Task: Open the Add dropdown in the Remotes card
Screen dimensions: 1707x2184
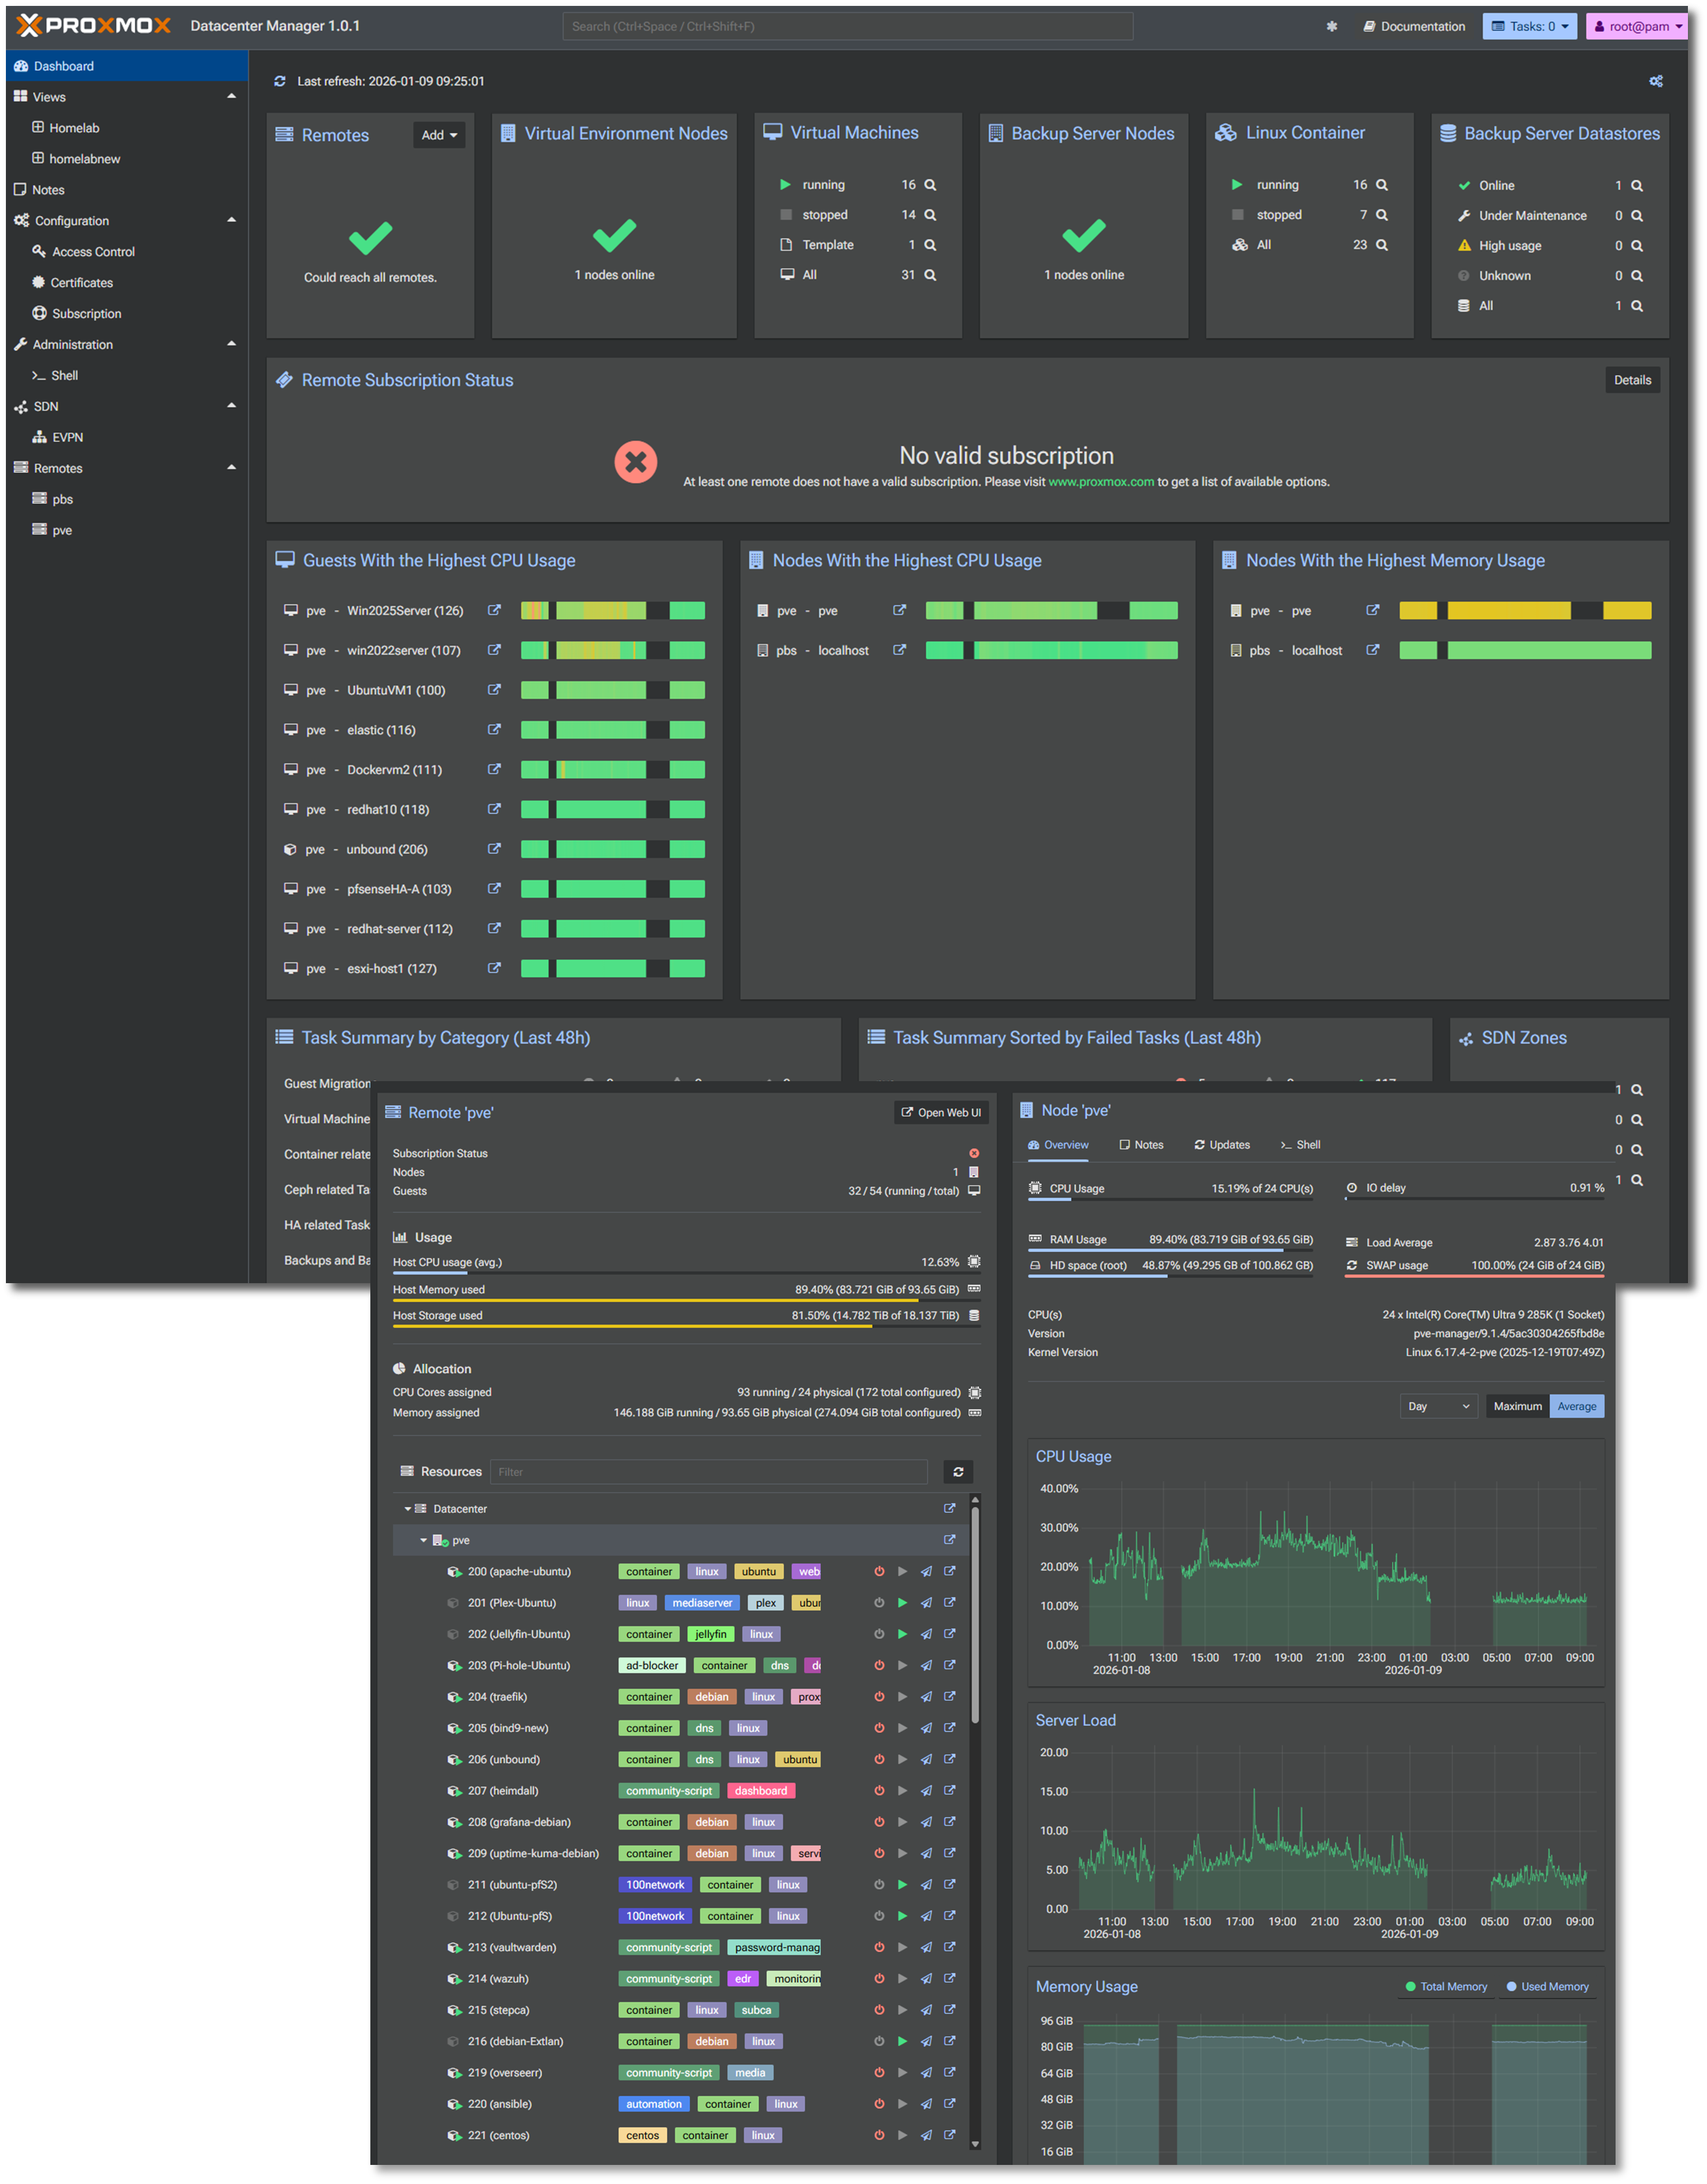Action: pyautogui.click(x=437, y=134)
